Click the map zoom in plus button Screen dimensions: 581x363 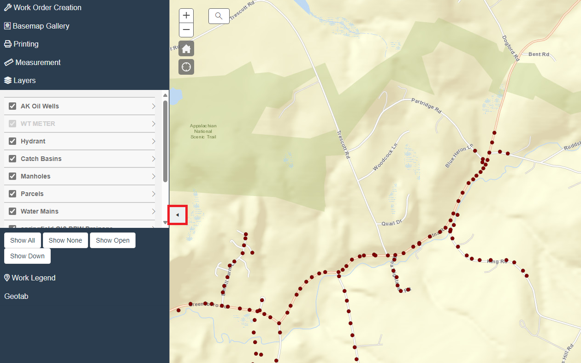[x=186, y=16]
